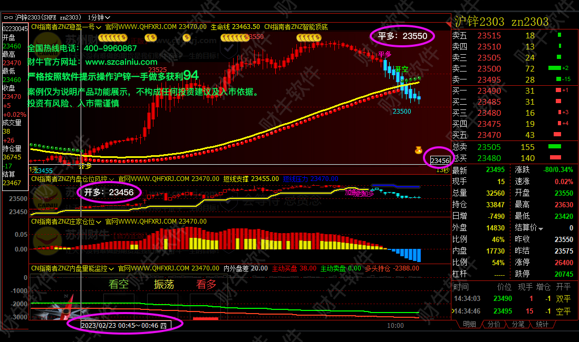Click the 涨停 value 26400
This screenshot has width=579, height=342.
click(x=564, y=263)
